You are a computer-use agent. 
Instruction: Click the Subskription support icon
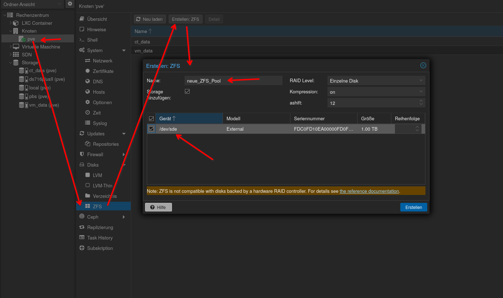(x=82, y=248)
